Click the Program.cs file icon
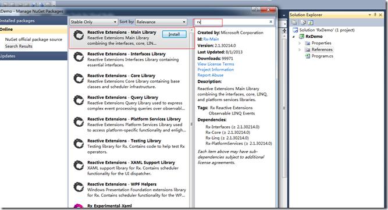Image resolution: width=388 pixels, height=210 pixels. (307, 56)
